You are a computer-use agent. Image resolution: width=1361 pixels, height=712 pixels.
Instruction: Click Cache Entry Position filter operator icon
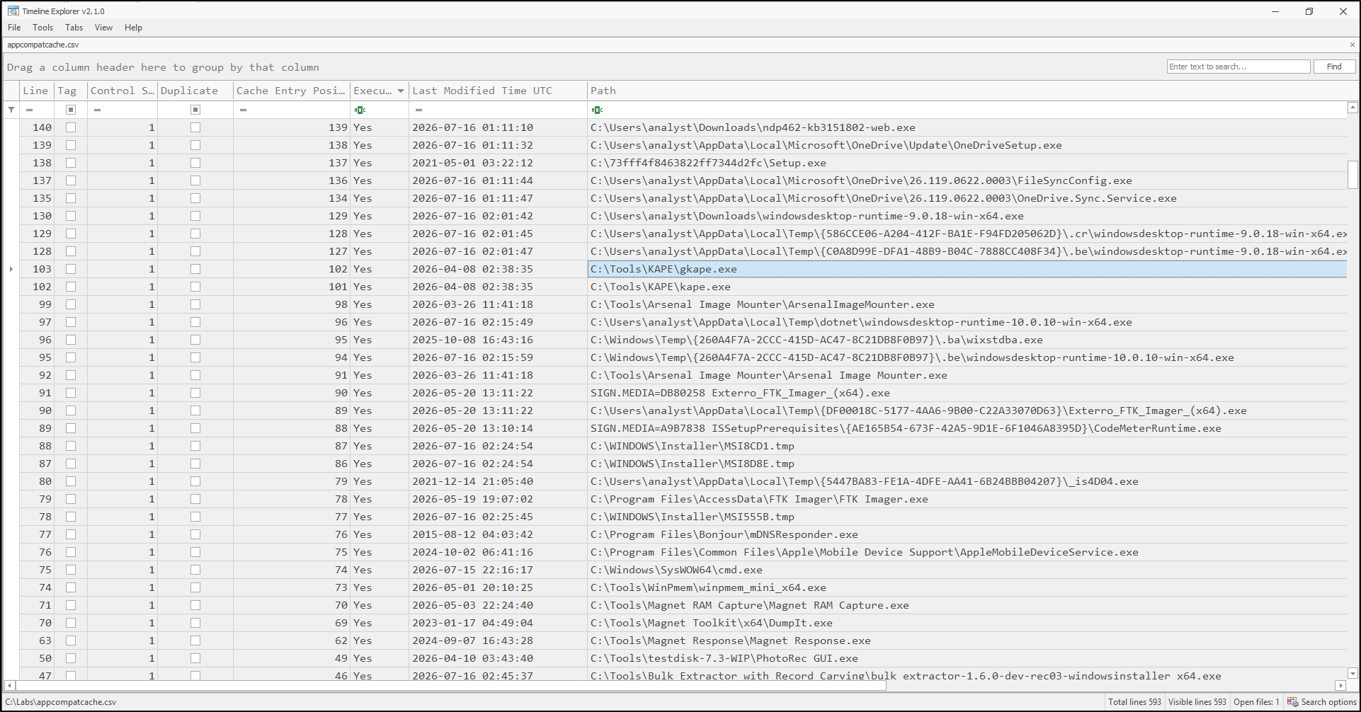pyautogui.click(x=243, y=110)
